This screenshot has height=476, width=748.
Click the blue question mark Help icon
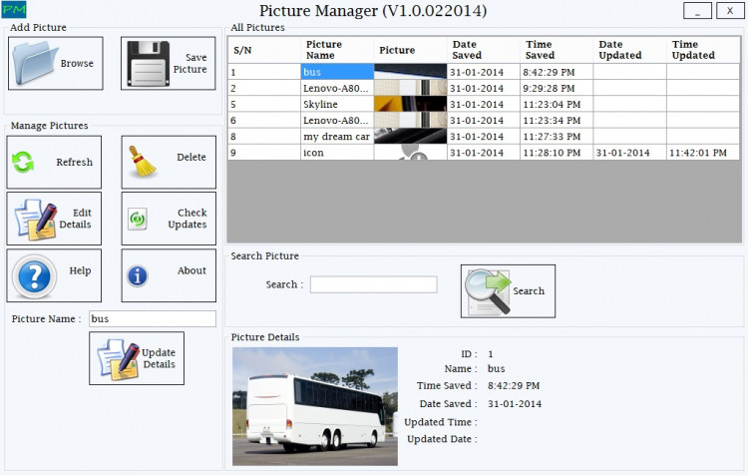(x=34, y=276)
